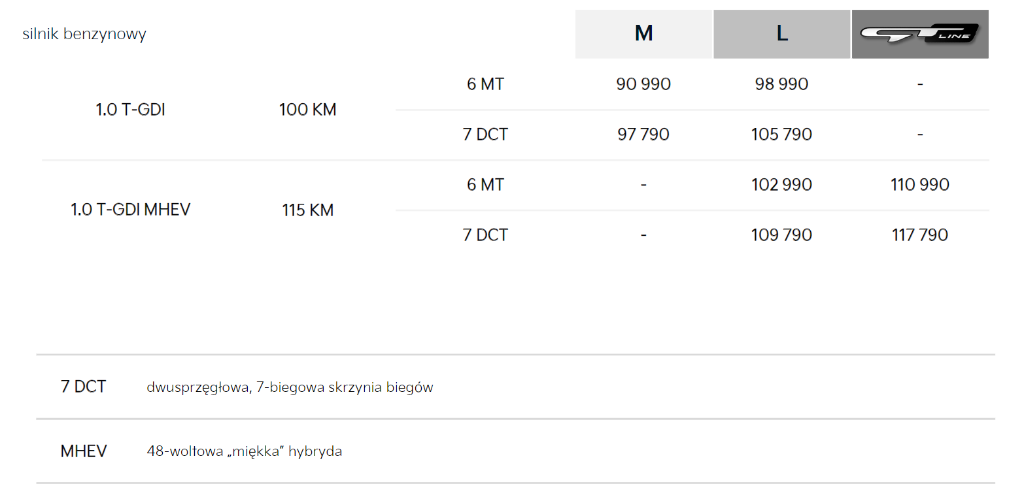Click the 109 790 price
1024x499 pixels.
pos(781,235)
